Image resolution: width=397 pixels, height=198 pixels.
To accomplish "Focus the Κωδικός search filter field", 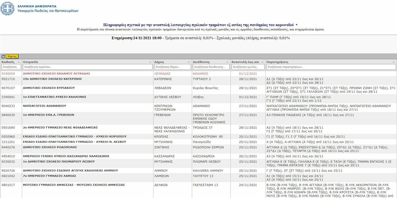I will [11, 67].
